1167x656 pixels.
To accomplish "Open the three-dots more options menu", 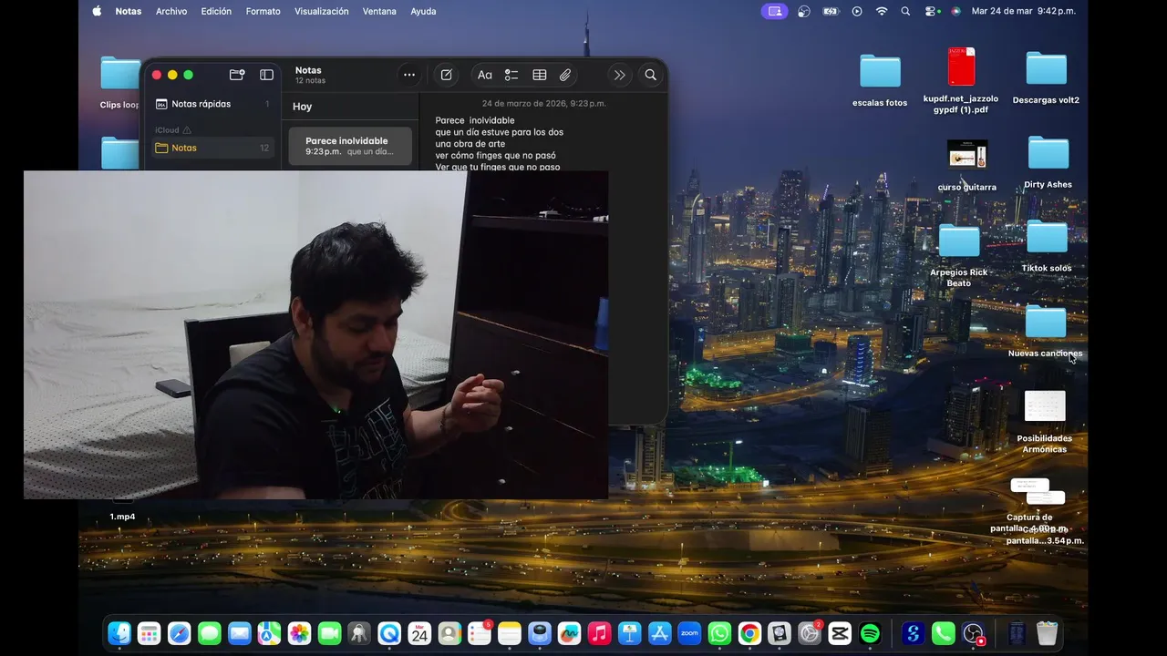I will (409, 75).
